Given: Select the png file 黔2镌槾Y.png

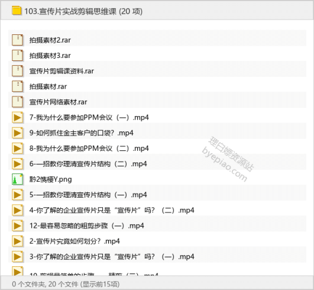Looking at the screenshot, I should [x=51, y=179].
